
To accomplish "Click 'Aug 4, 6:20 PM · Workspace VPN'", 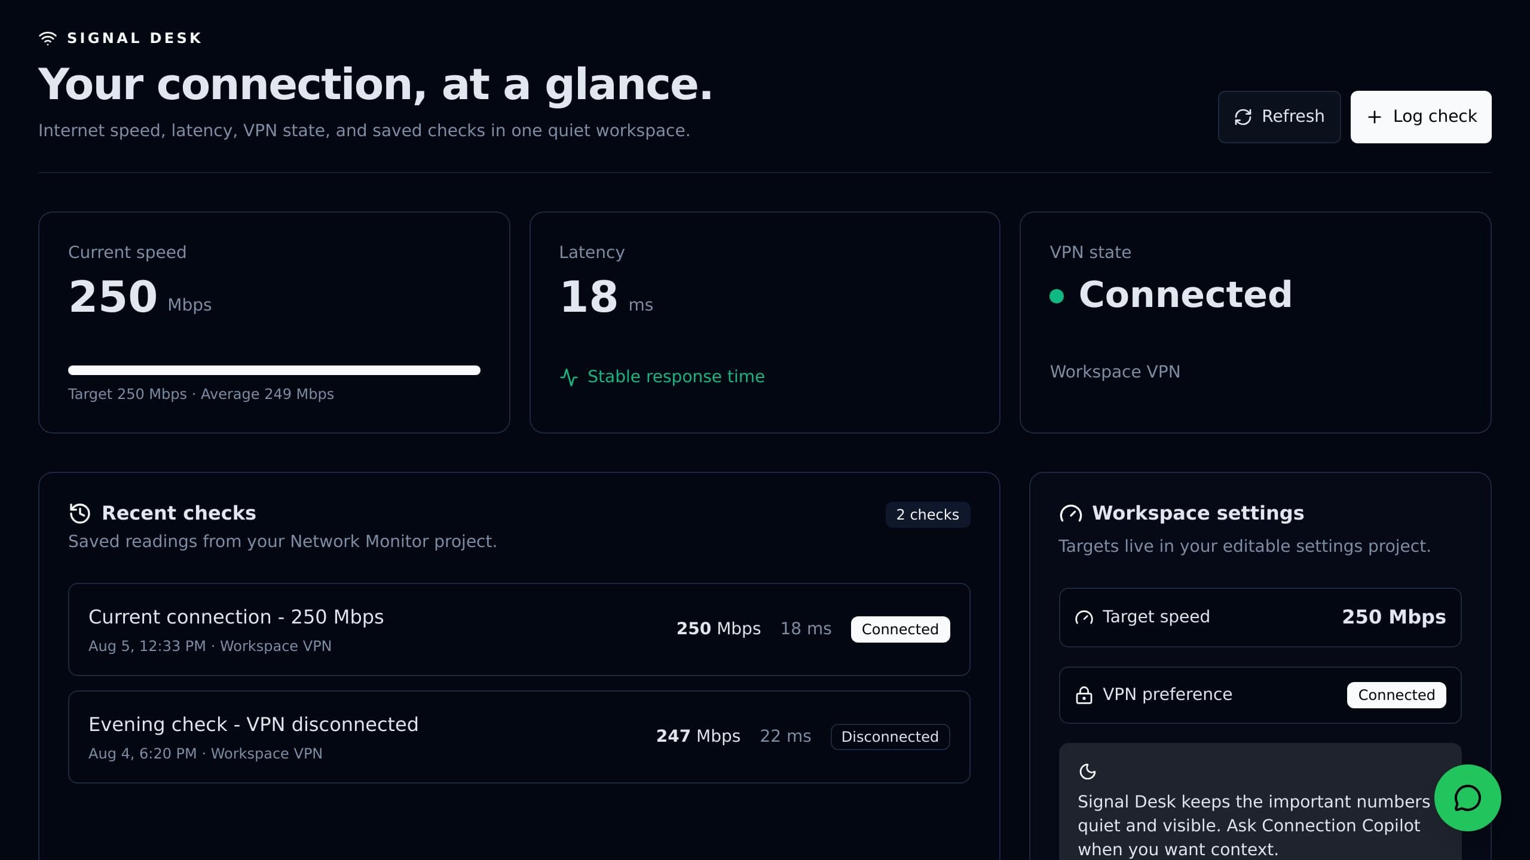I will 205,754.
